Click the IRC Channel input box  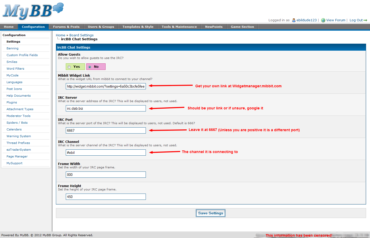pos(106,153)
